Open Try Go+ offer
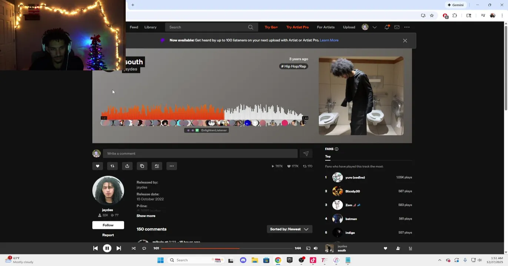 click(x=271, y=27)
